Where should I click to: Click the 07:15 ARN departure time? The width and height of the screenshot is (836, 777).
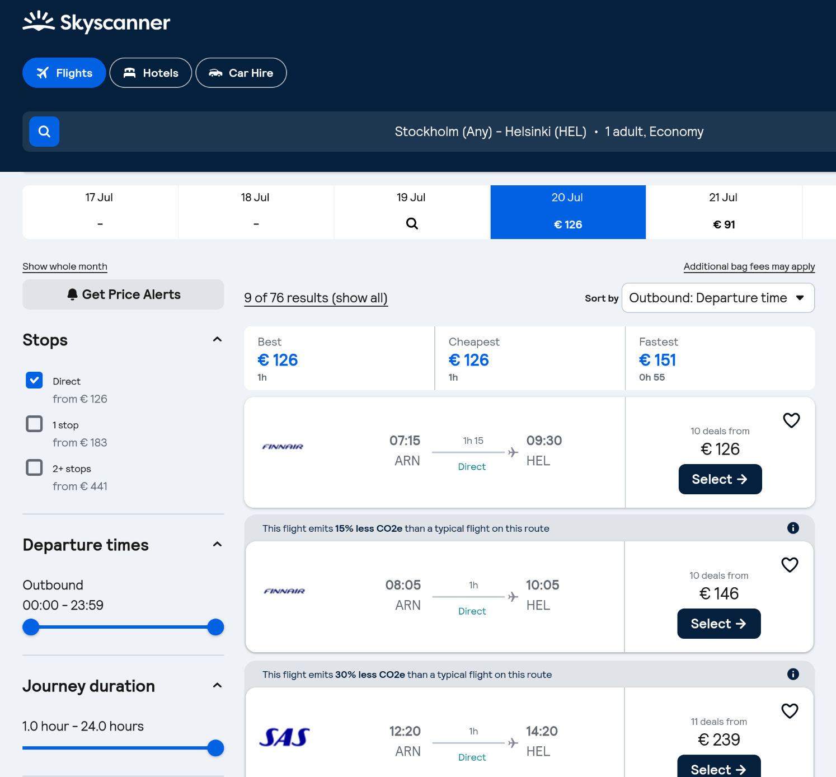click(405, 441)
